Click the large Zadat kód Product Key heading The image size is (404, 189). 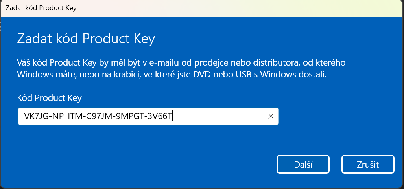[86, 39]
